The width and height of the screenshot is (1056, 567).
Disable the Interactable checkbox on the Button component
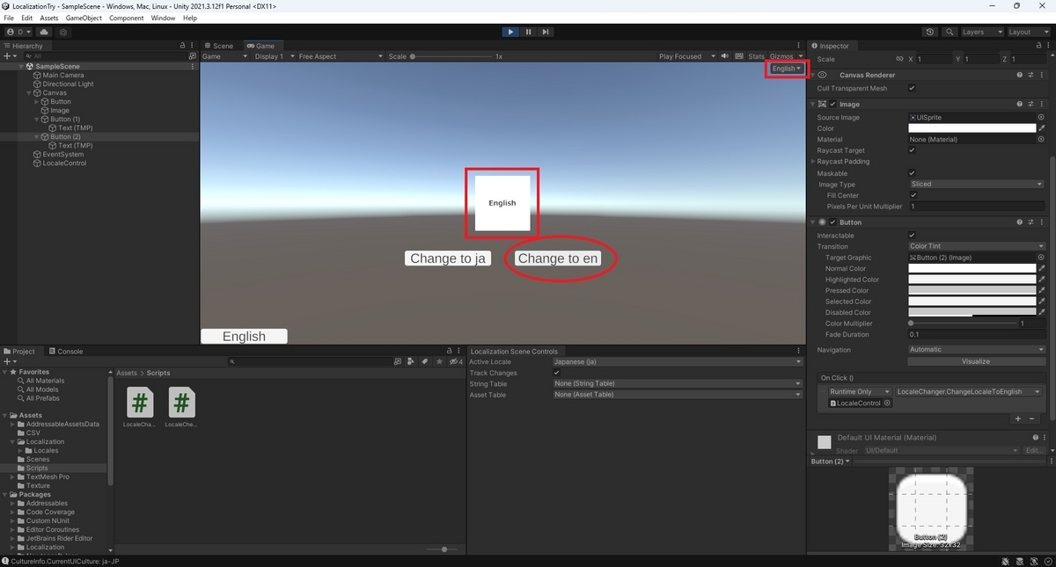click(x=913, y=235)
